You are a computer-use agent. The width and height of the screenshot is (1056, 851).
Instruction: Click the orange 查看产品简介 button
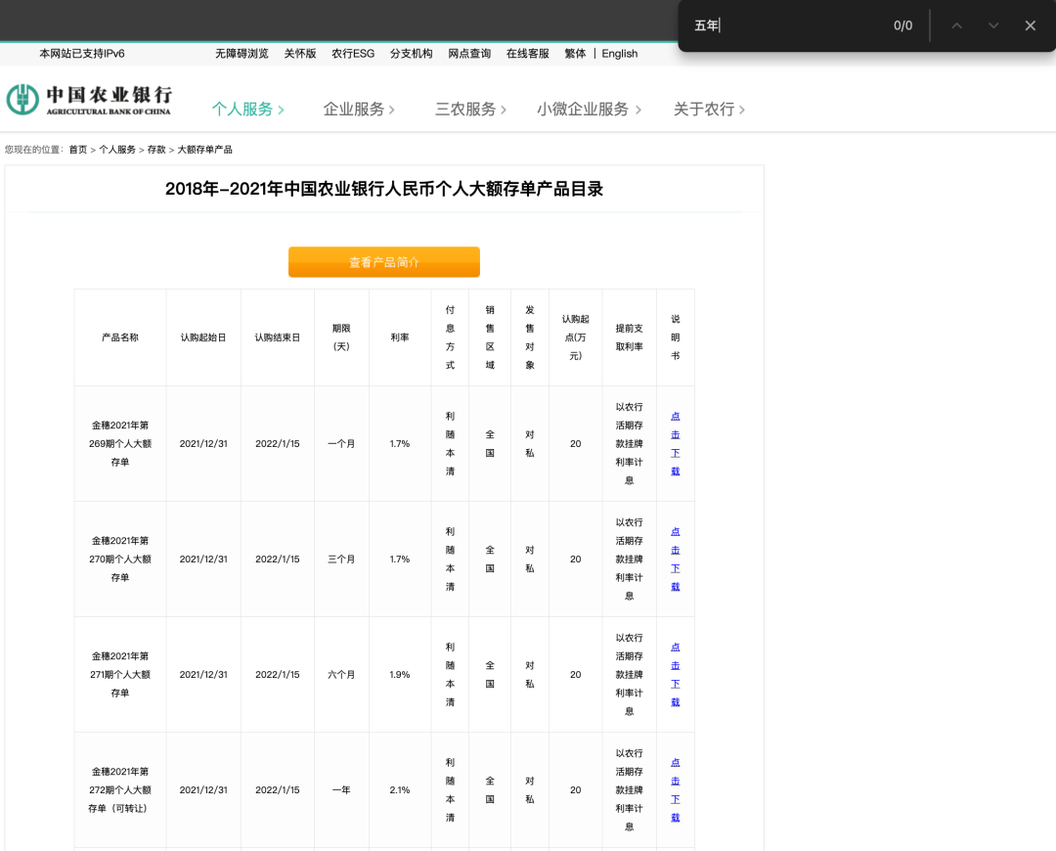[x=383, y=262]
